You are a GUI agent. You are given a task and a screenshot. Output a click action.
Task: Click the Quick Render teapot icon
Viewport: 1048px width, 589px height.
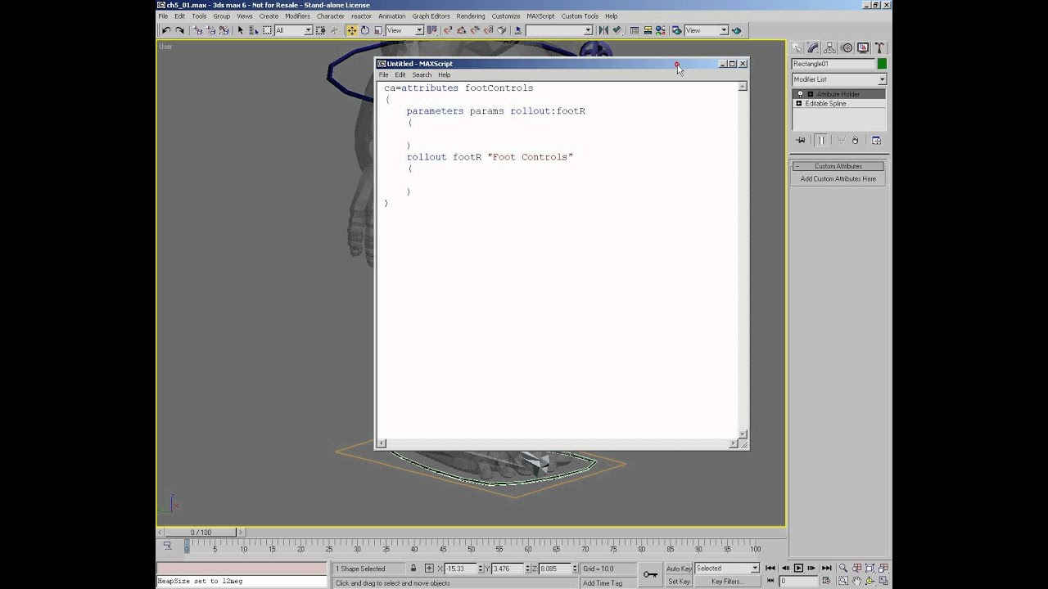[x=737, y=30]
